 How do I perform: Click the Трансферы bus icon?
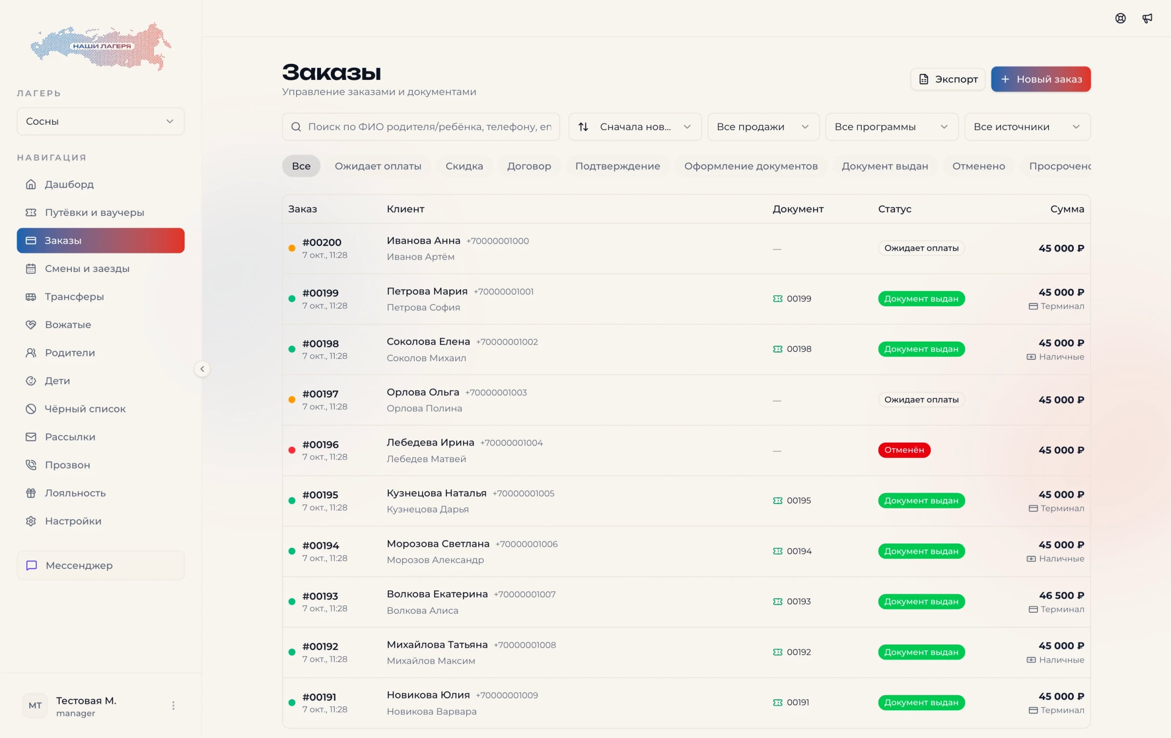point(31,297)
